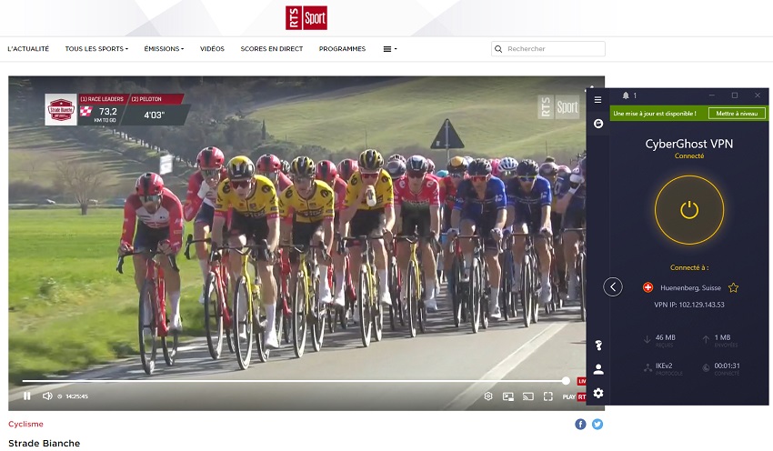Click the Swiss flag icon
The height and width of the screenshot is (451, 773).
point(648,287)
